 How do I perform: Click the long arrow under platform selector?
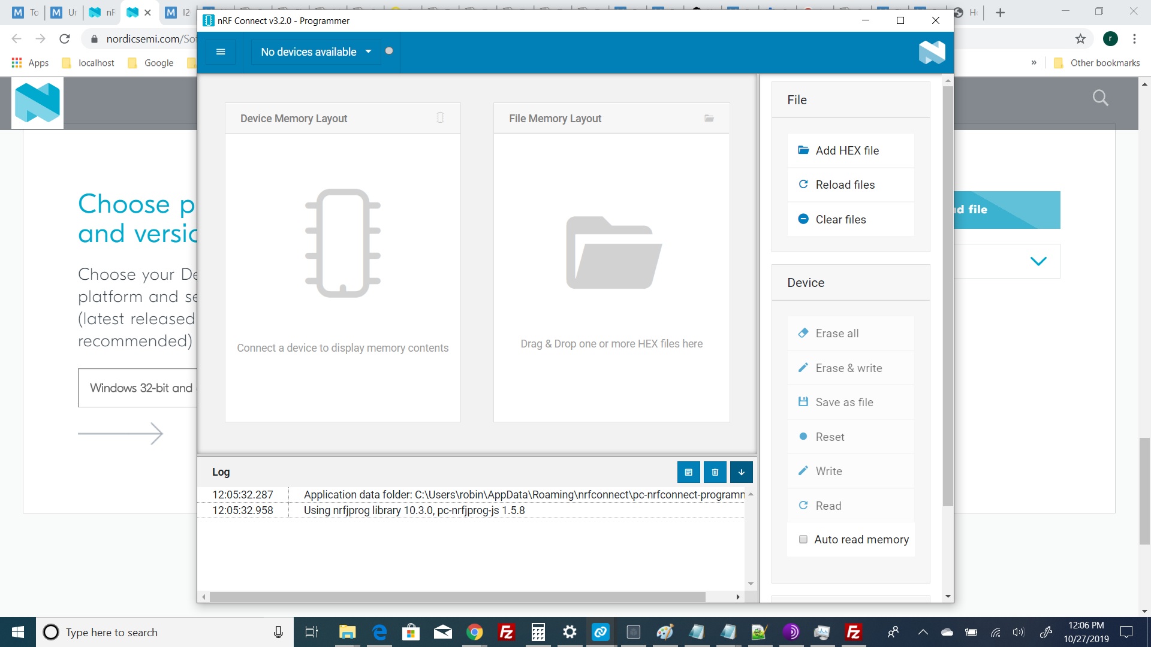click(120, 433)
